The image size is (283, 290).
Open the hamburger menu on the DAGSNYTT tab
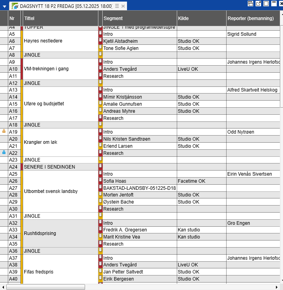(117, 6)
